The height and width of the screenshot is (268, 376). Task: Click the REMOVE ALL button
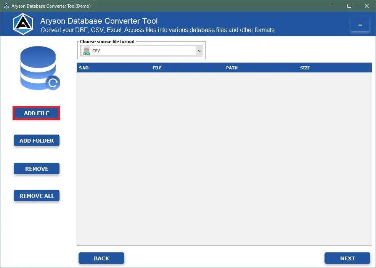37,196
